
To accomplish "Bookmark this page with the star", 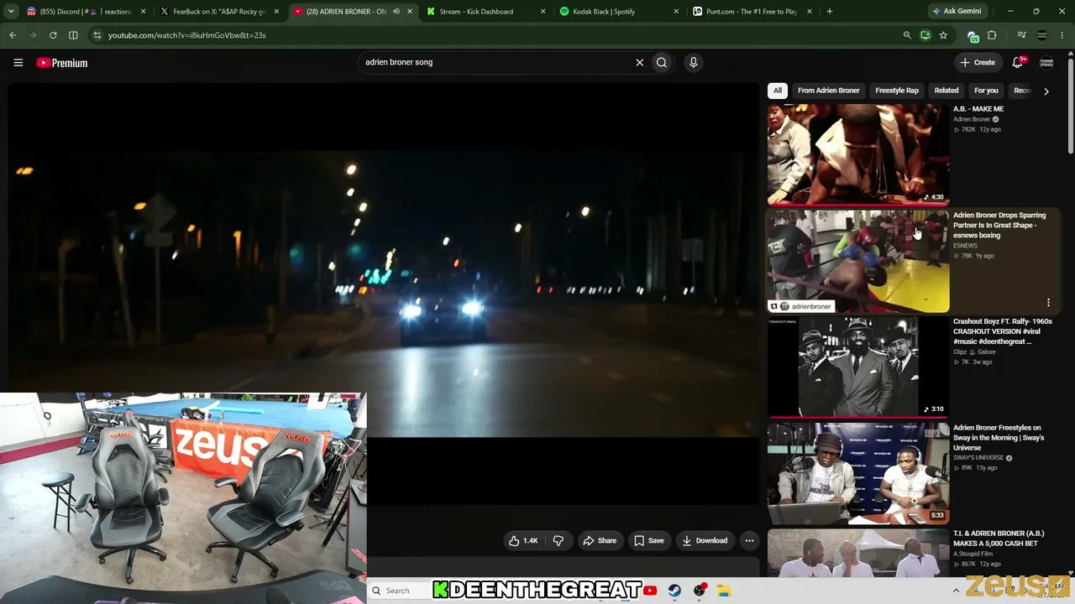I will click(x=943, y=35).
